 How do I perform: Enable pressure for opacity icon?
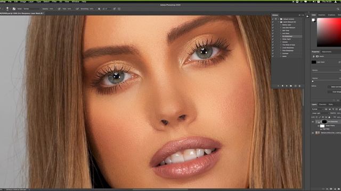(x=59, y=9)
